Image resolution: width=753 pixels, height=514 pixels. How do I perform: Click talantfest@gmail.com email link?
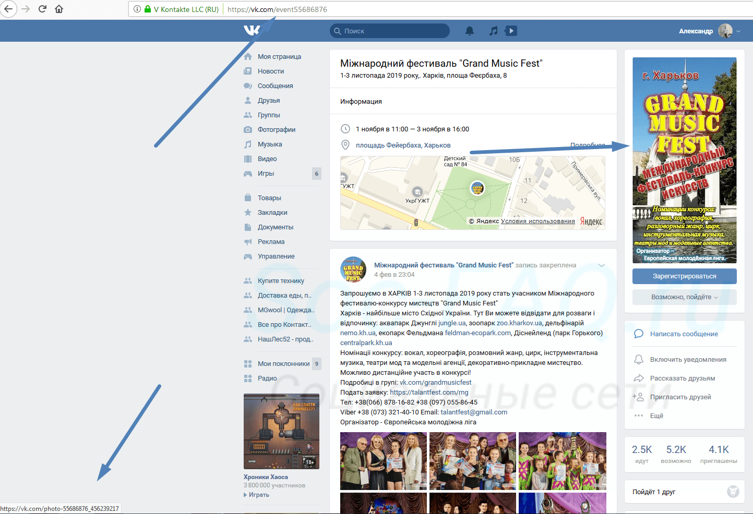[x=474, y=412]
